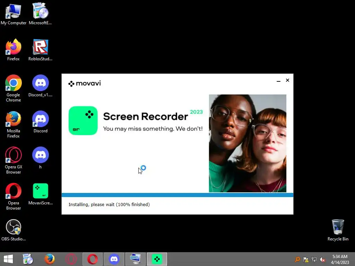Switch to Discord taskbar button
This screenshot has height=266, width=355.
[114, 259]
